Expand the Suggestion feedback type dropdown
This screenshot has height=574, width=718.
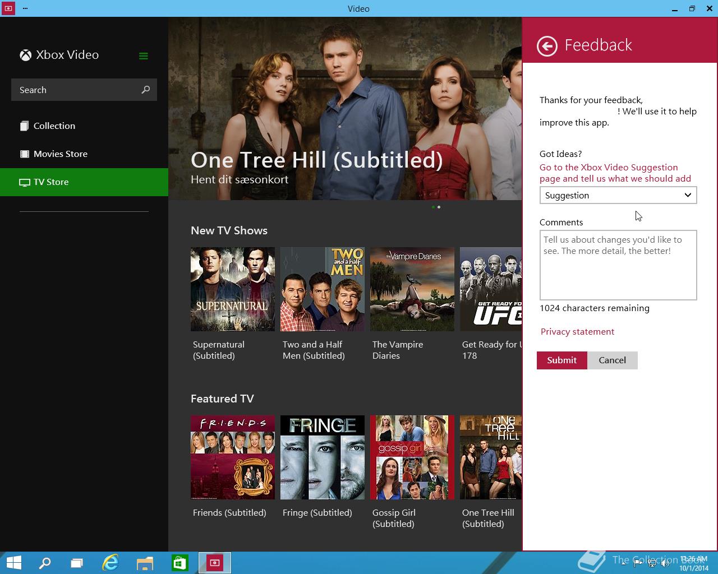click(x=618, y=195)
